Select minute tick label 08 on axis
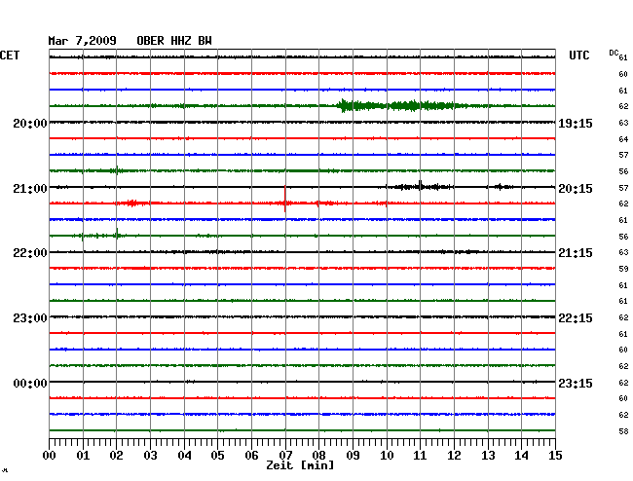633x481 pixels. coord(318,455)
